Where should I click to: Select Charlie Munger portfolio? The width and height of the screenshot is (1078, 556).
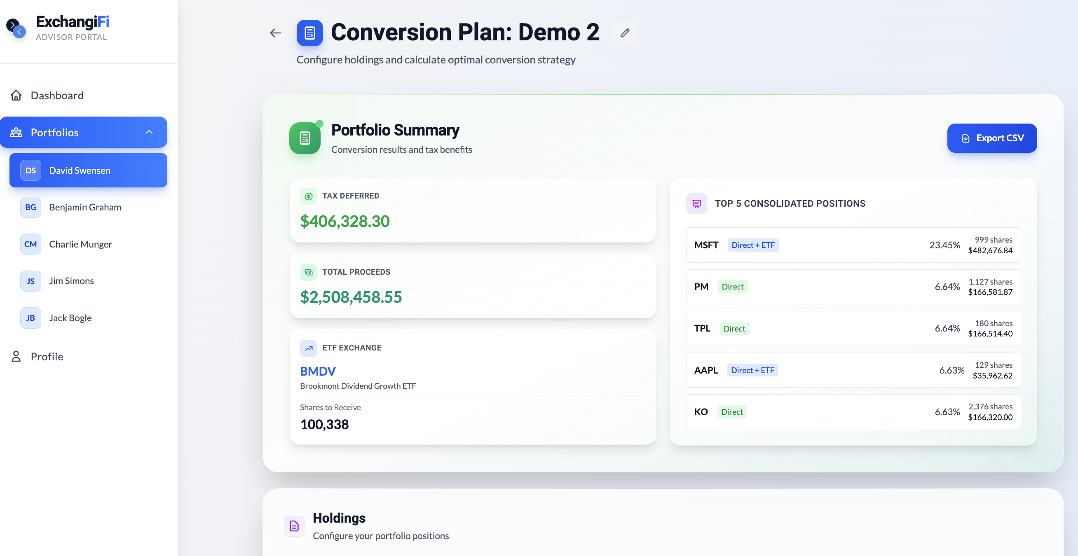[x=80, y=244]
